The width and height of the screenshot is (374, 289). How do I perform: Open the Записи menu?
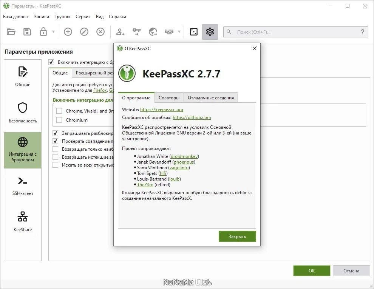(42, 17)
